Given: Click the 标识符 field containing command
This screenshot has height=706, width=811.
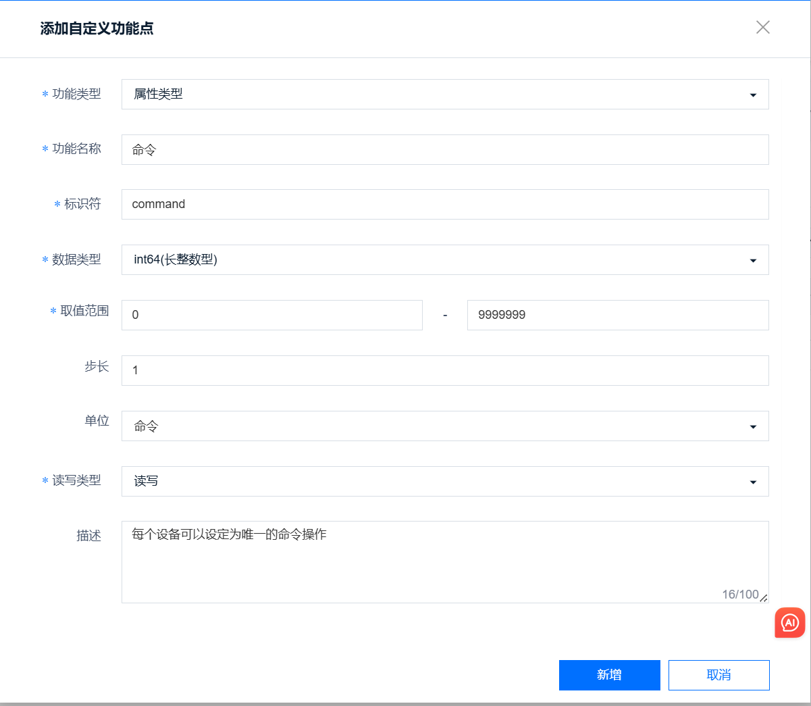Looking at the screenshot, I should 445,204.
